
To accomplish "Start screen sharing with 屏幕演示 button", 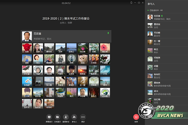I will [49, 117].
